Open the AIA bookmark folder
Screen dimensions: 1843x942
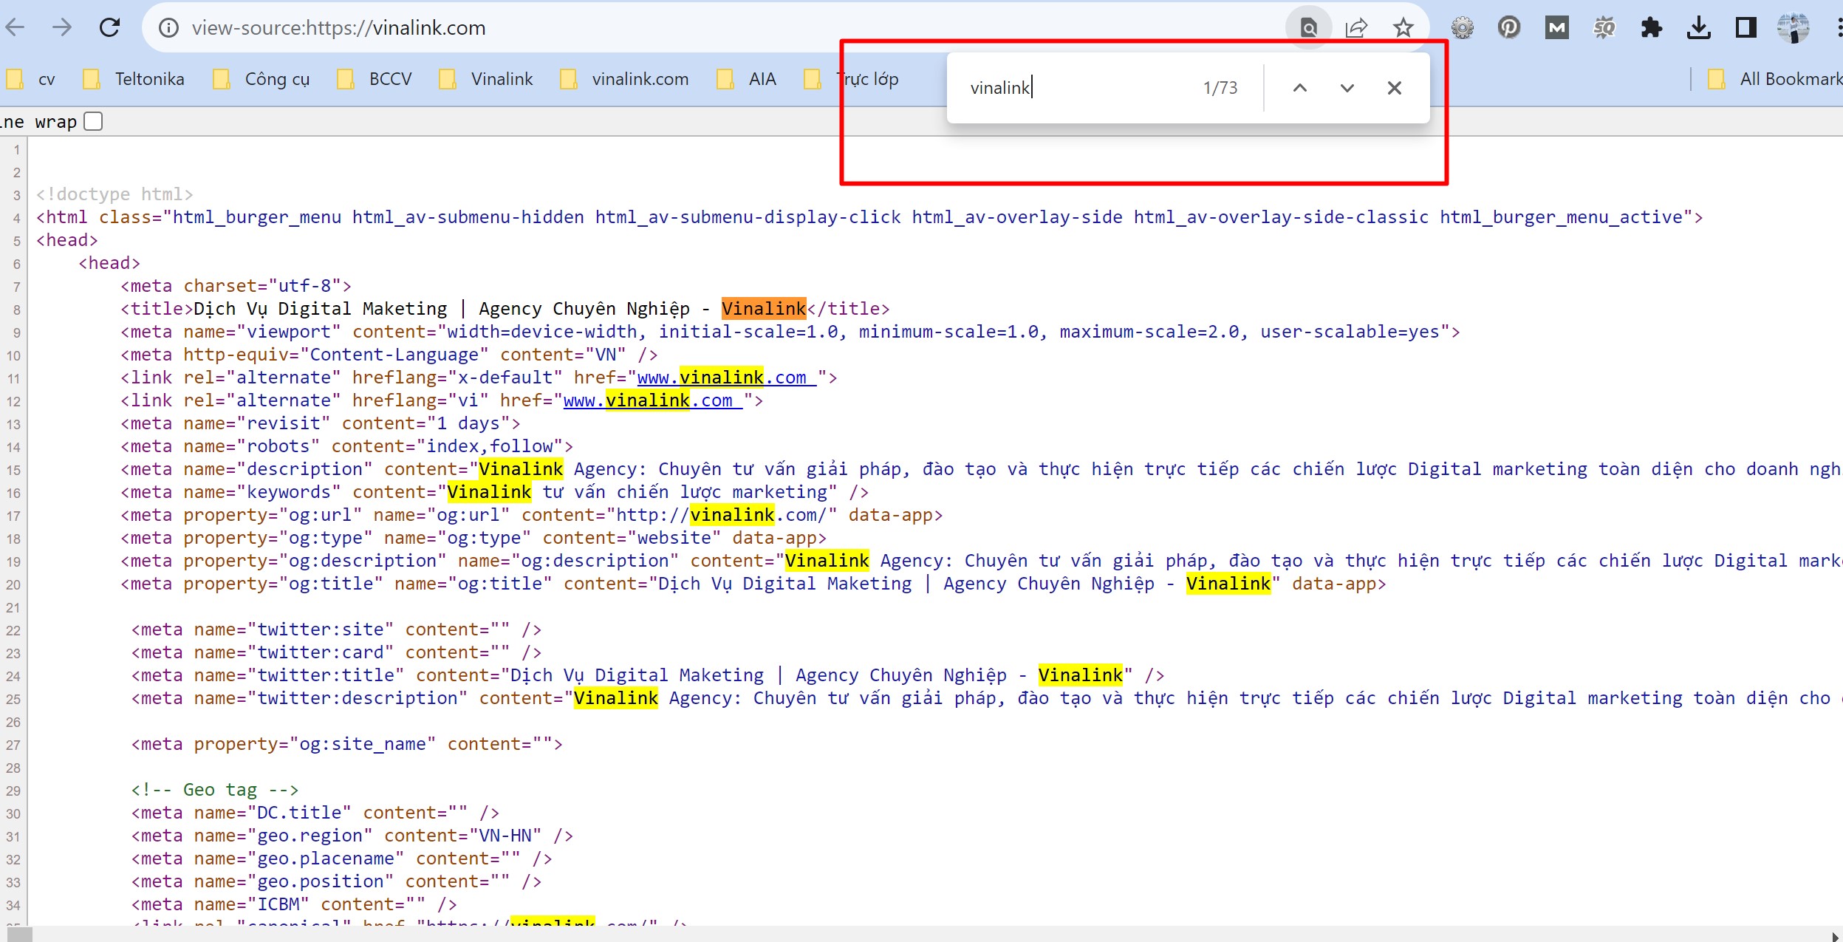[747, 79]
